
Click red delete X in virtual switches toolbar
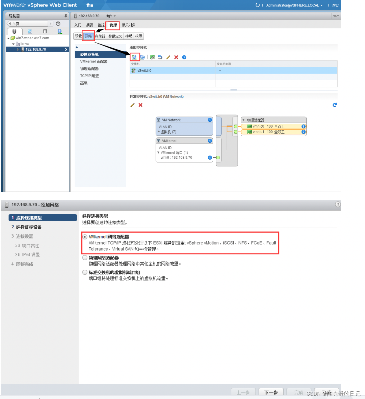pyautogui.click(x=176, y=57)
